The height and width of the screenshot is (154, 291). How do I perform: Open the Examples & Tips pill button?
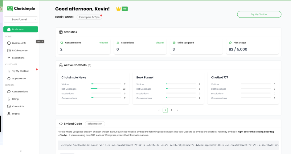click(x=89, y=17)
